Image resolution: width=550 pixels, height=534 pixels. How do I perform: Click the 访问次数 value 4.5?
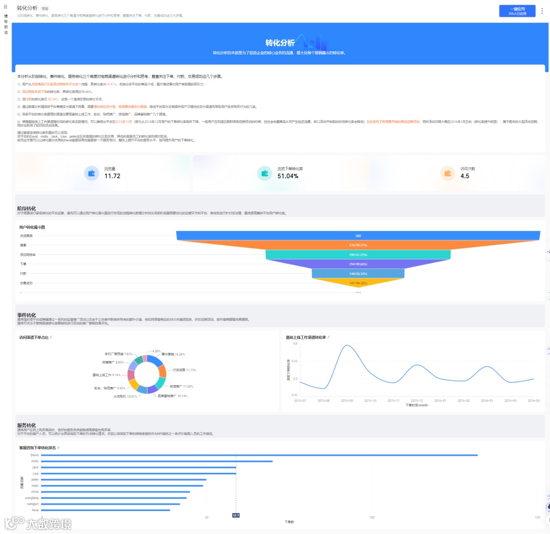pos(465,176)
